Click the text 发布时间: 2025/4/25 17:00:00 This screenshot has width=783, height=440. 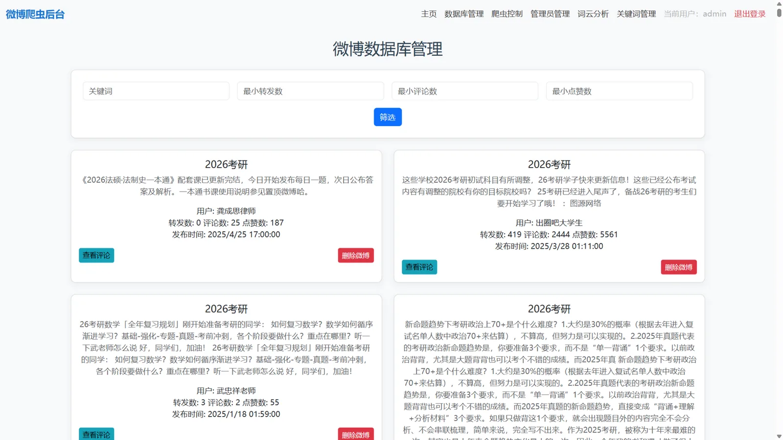[226, 234]
